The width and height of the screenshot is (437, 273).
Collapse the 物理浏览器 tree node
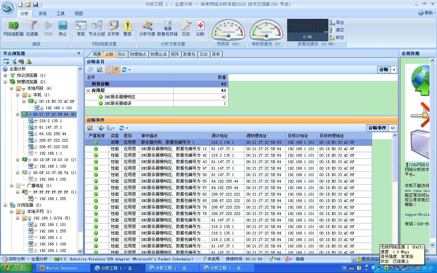pyautogui.click(x=5, y=82)
